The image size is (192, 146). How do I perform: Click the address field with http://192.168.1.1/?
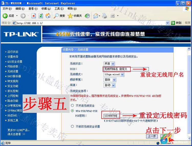pos(91,23)
